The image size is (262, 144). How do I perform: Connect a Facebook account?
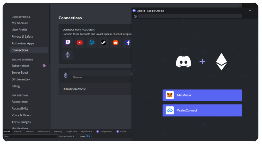pyautogui.click(x=127, y=43)
